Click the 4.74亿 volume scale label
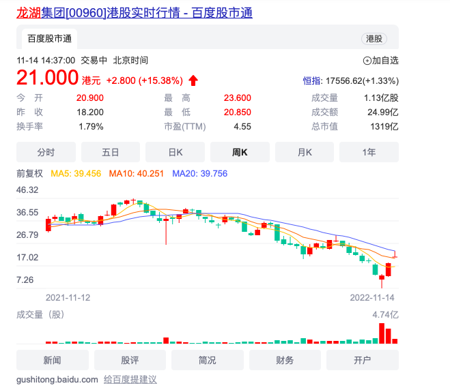 click(385, 314)
